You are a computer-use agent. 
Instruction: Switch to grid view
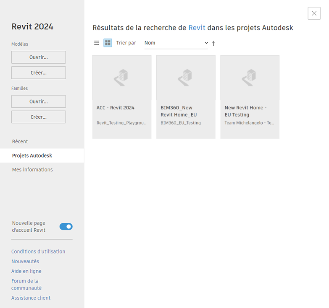click(108, 43)
